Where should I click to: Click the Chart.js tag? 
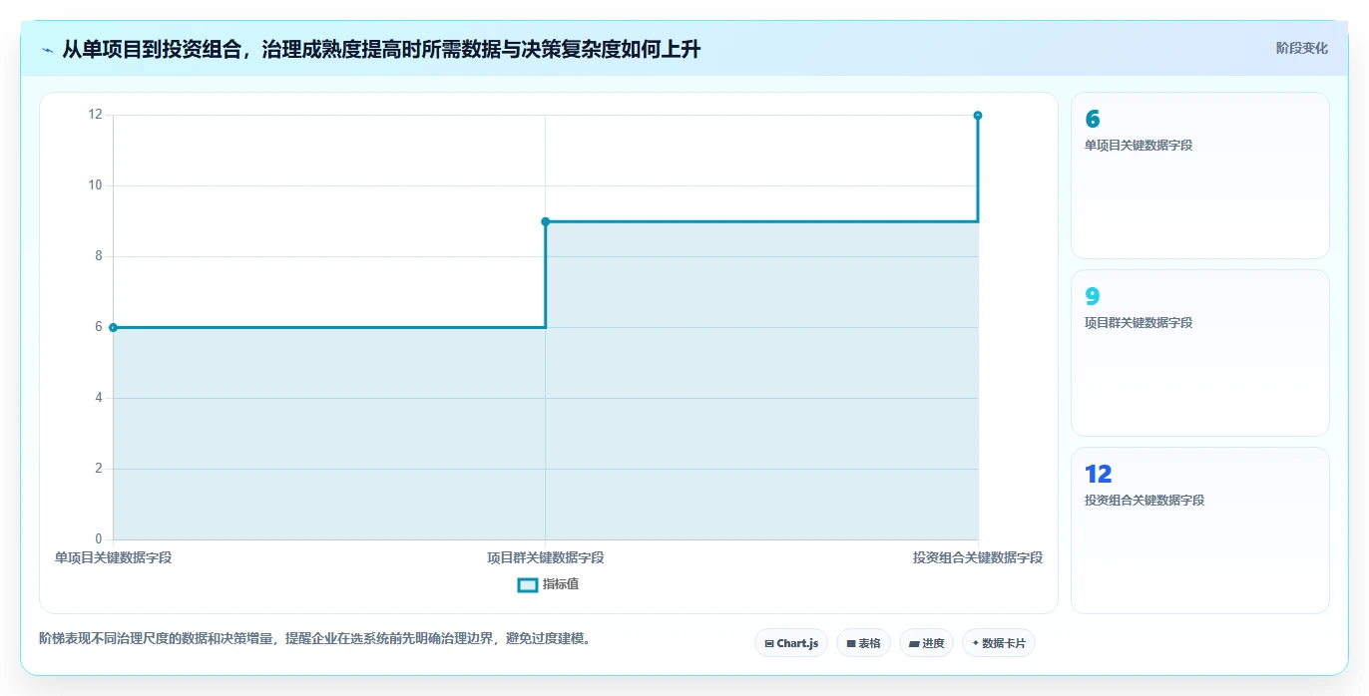791,643
